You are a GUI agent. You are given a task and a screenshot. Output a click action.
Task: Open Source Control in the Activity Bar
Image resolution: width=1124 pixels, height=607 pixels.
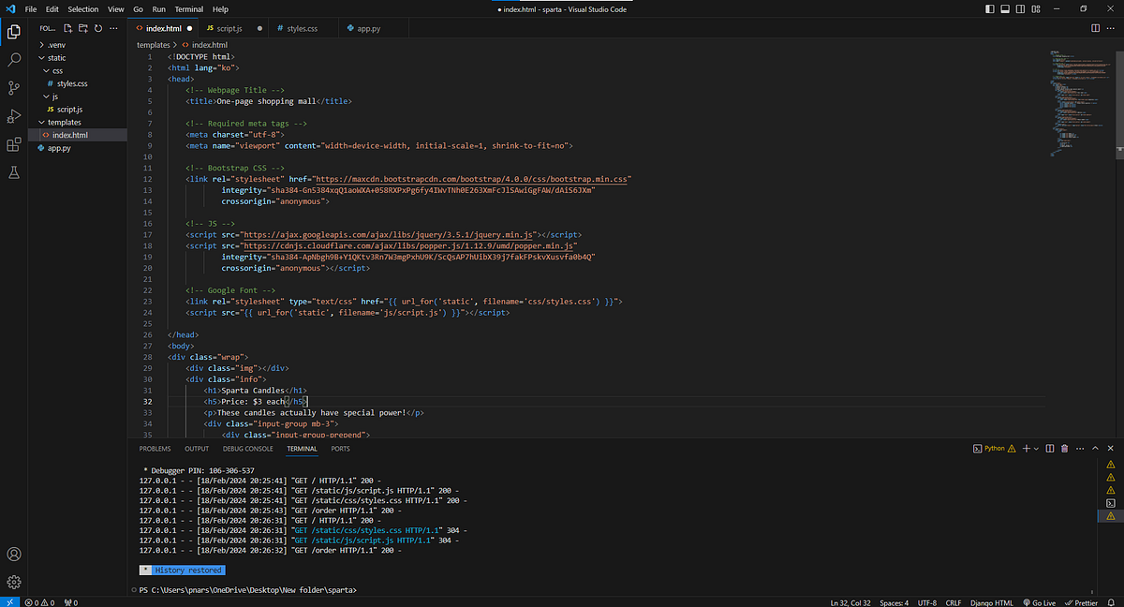tap(14, 87)
